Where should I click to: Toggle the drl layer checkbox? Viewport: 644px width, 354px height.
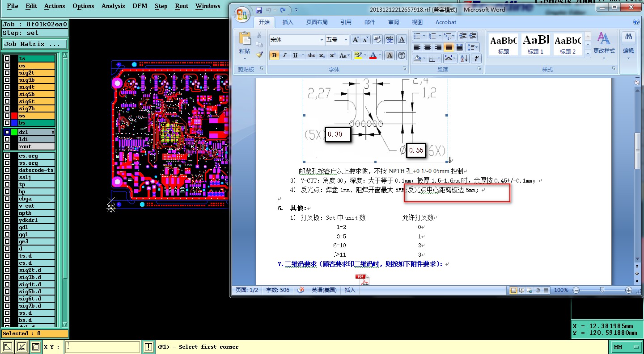7,132
